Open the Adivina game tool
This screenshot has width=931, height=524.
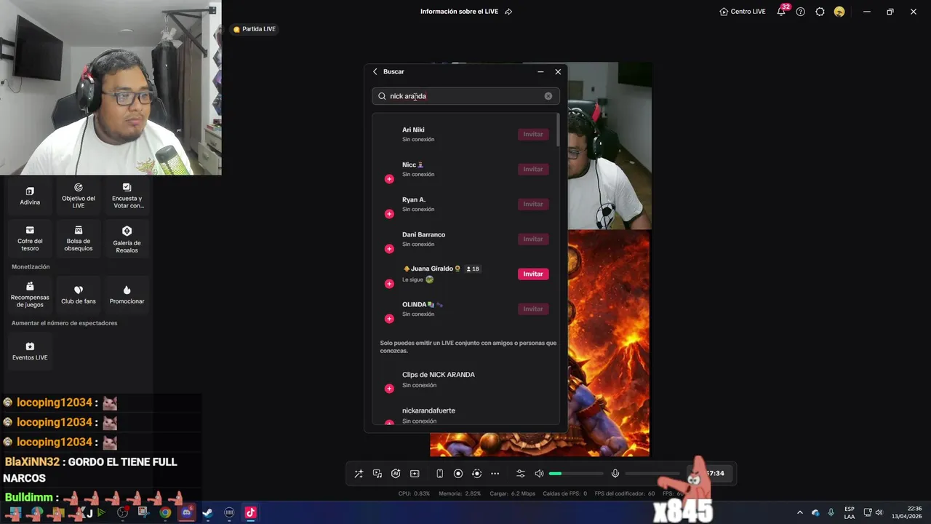point(30,196)
